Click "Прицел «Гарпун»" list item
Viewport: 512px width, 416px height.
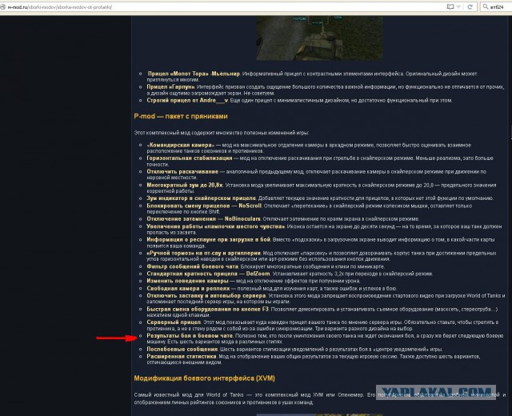(170, 87)
